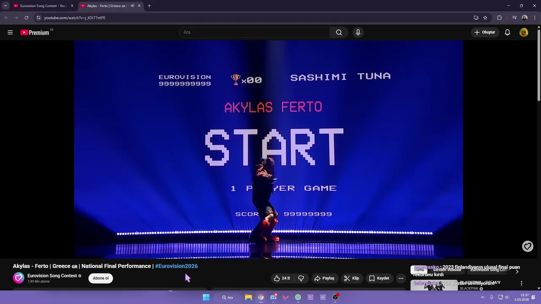The height and width of the screenshot is (304, 541).
Task: Start voice search with the microphone icon
Action: 358,33
